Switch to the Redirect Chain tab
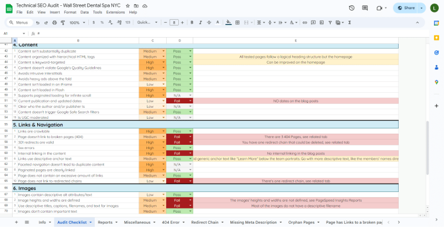The image size is (444, 227). pyautogui.click(x=204, y=222)
